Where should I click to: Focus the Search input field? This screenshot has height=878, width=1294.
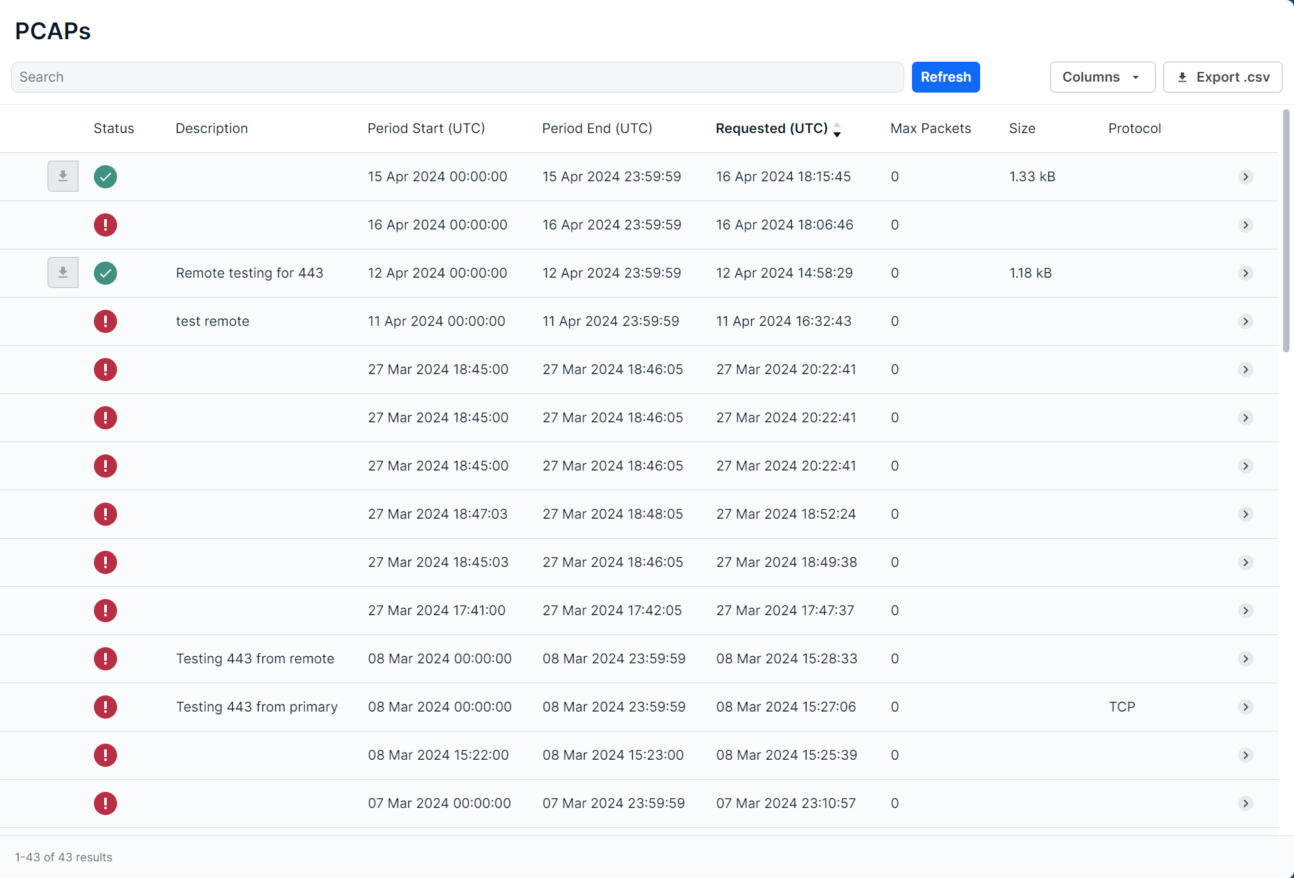click(x=457, y=77)
